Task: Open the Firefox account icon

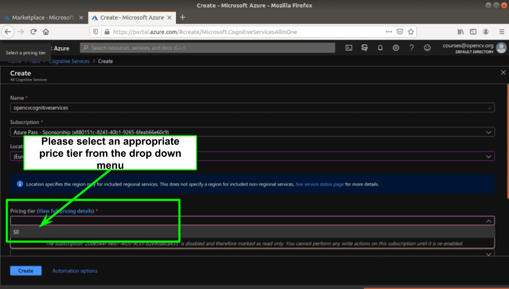Action: [485, 32]
